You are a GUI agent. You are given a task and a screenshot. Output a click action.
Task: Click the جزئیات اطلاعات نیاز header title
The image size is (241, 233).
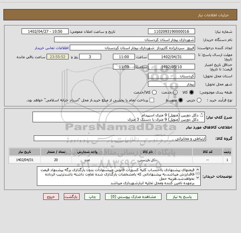[213, 15]
